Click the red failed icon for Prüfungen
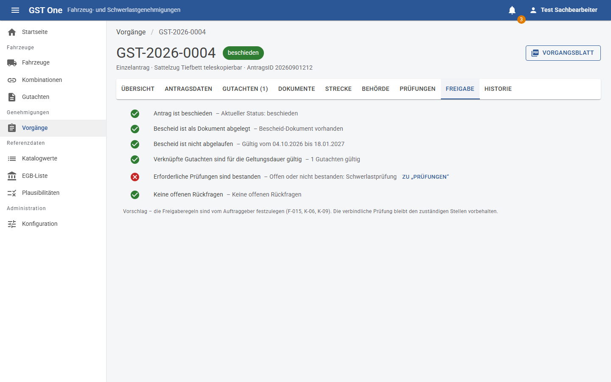 [135, 177]
